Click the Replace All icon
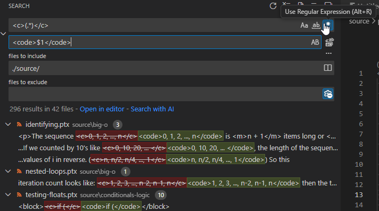This screenshot has height=211, width=379. click(329, 42)
